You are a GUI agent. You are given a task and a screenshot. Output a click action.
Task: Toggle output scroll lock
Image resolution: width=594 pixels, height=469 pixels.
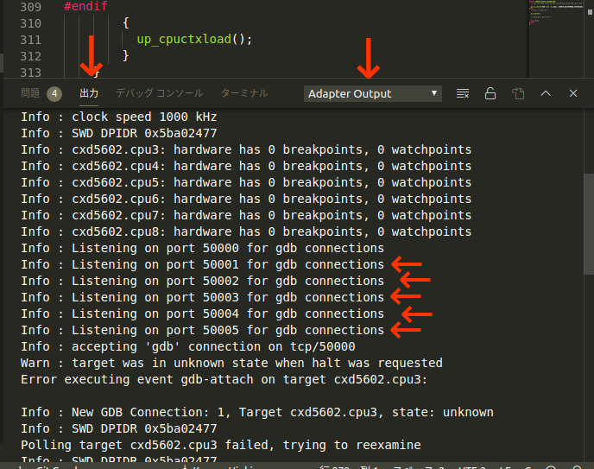tap(490, 93)
